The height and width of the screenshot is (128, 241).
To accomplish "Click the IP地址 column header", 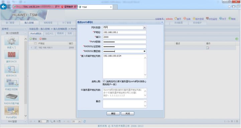I will (41, 43).
